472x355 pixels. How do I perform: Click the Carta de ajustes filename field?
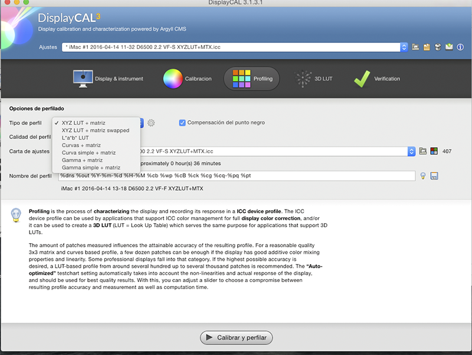point(274,151)
